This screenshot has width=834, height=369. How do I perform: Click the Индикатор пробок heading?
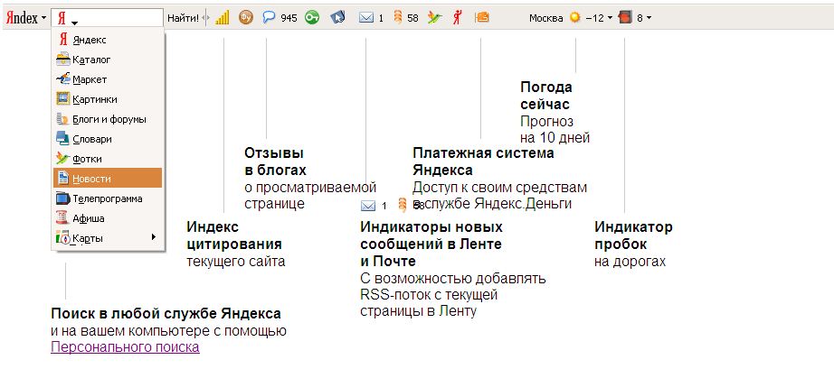(x=633, y=236)
